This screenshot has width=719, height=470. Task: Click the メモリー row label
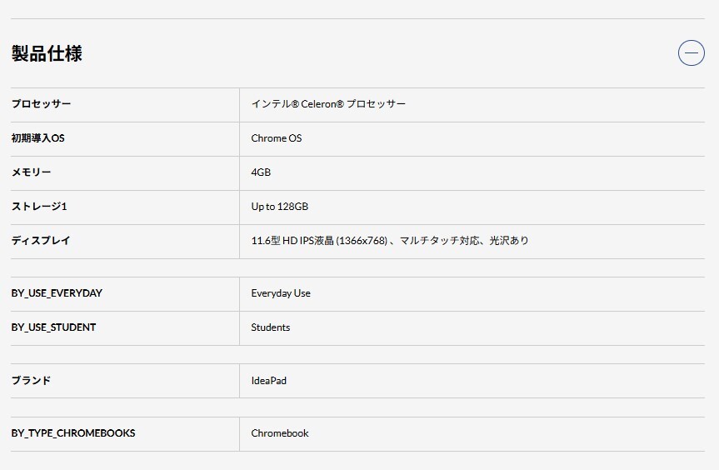tap(32, 172)
